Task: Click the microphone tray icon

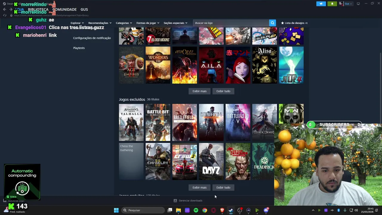Action: coord(345,210)
